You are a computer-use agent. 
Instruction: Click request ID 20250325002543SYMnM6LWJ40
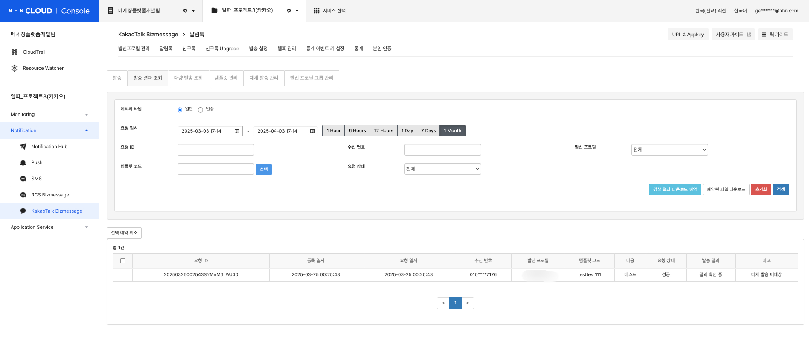201,274
